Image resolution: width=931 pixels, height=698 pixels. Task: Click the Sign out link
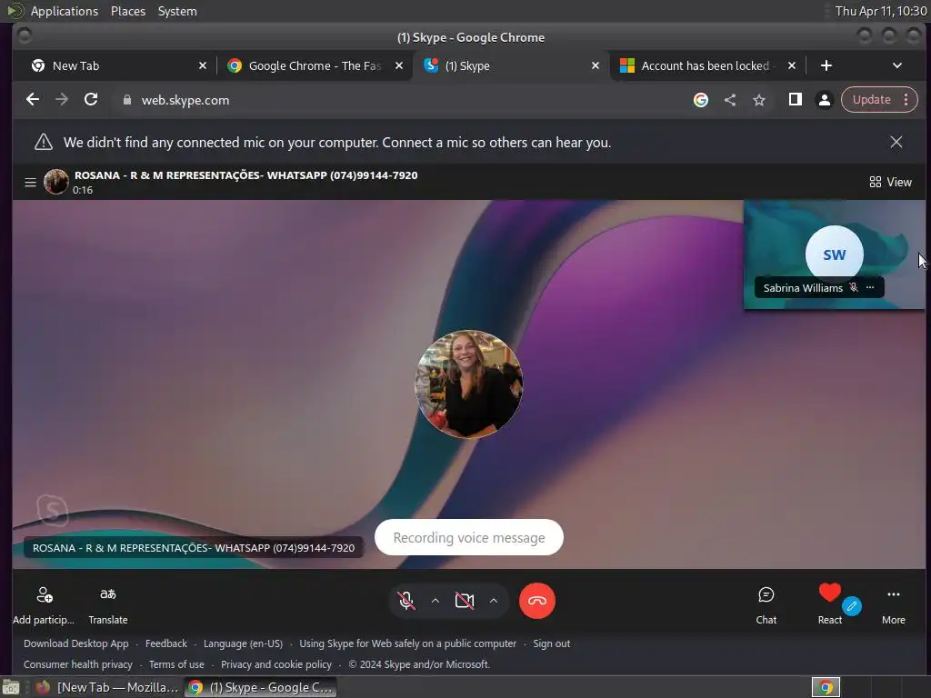pyautogui.click(x=551, y=643)
